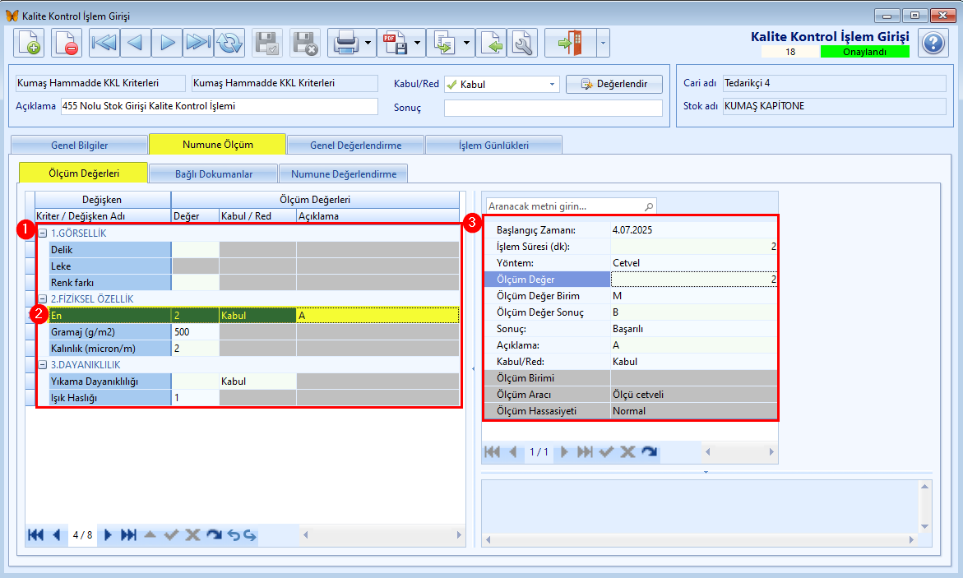Click the Değerlendir button
This screenshot has width=963, height=578.
pyautogui.click(x=614, y=84)
